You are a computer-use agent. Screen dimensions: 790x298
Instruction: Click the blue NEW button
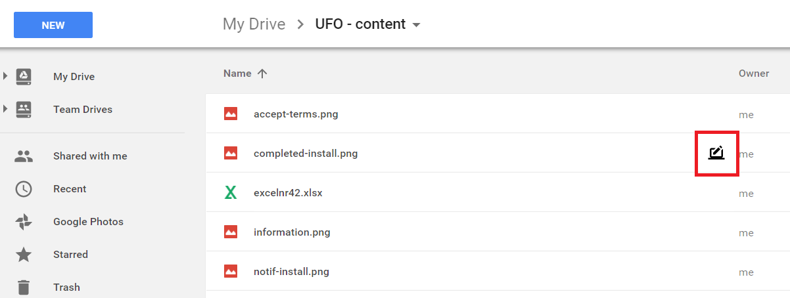tap(53, 26)
